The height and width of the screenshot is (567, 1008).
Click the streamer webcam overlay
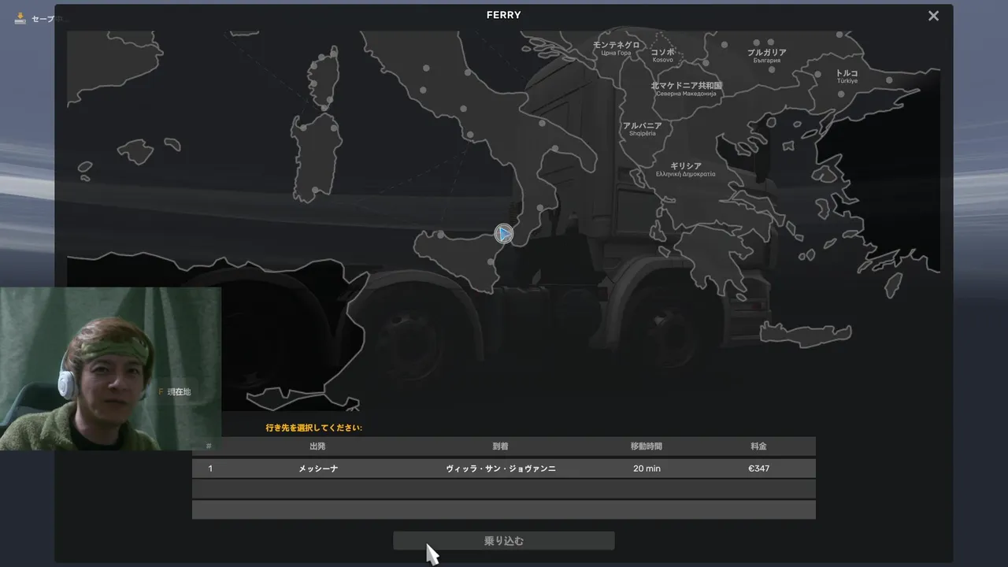pos(110,369)
